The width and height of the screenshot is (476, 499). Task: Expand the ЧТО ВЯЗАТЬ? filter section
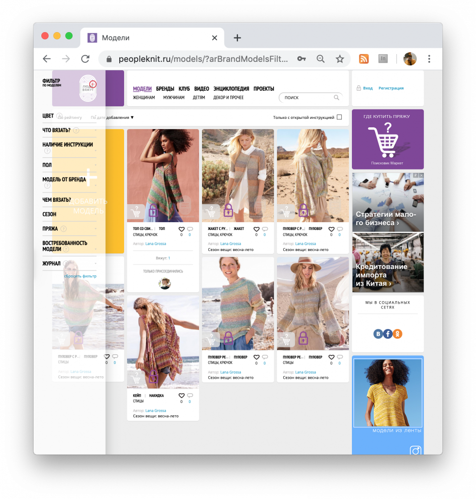(69, 131)
